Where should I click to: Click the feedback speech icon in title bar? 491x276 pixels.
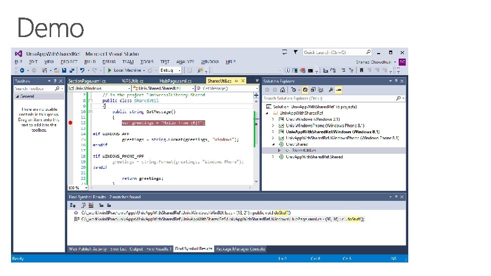coord(284,52)
